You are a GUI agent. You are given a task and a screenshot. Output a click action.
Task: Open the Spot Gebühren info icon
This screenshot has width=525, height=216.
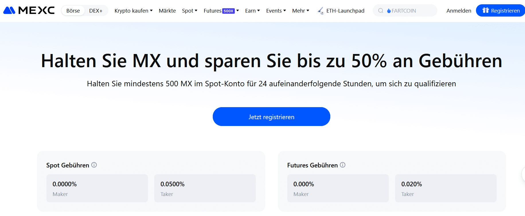pos(94,165)
